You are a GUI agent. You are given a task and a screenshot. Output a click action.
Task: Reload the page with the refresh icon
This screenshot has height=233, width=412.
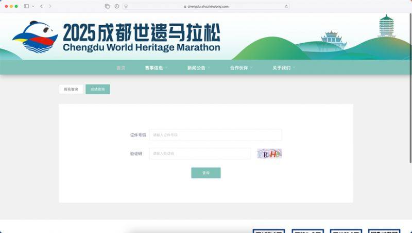pos(286,7)
